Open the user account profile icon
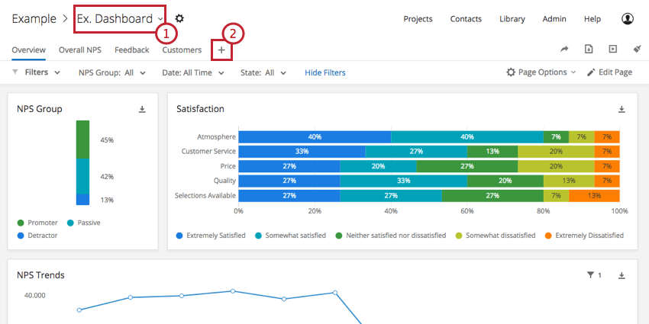The image size is (649, 324). [x=628, y=18]
